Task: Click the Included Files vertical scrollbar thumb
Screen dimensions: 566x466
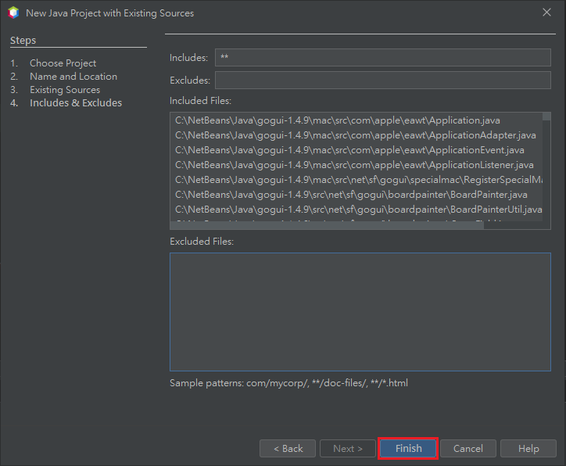Action: click(546, 116)
